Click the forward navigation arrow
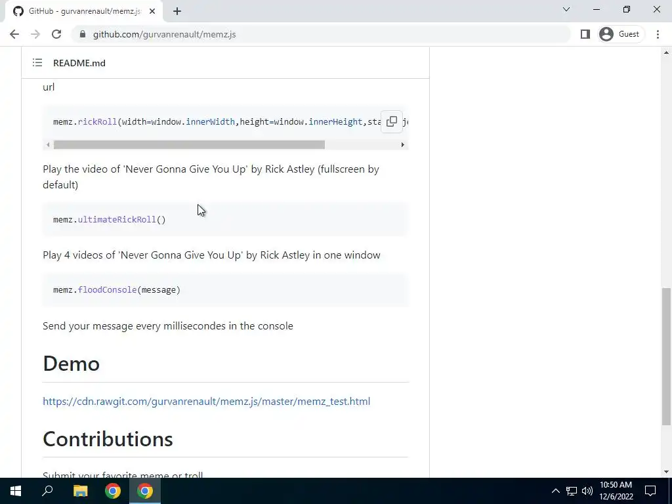 coord(35,34)
